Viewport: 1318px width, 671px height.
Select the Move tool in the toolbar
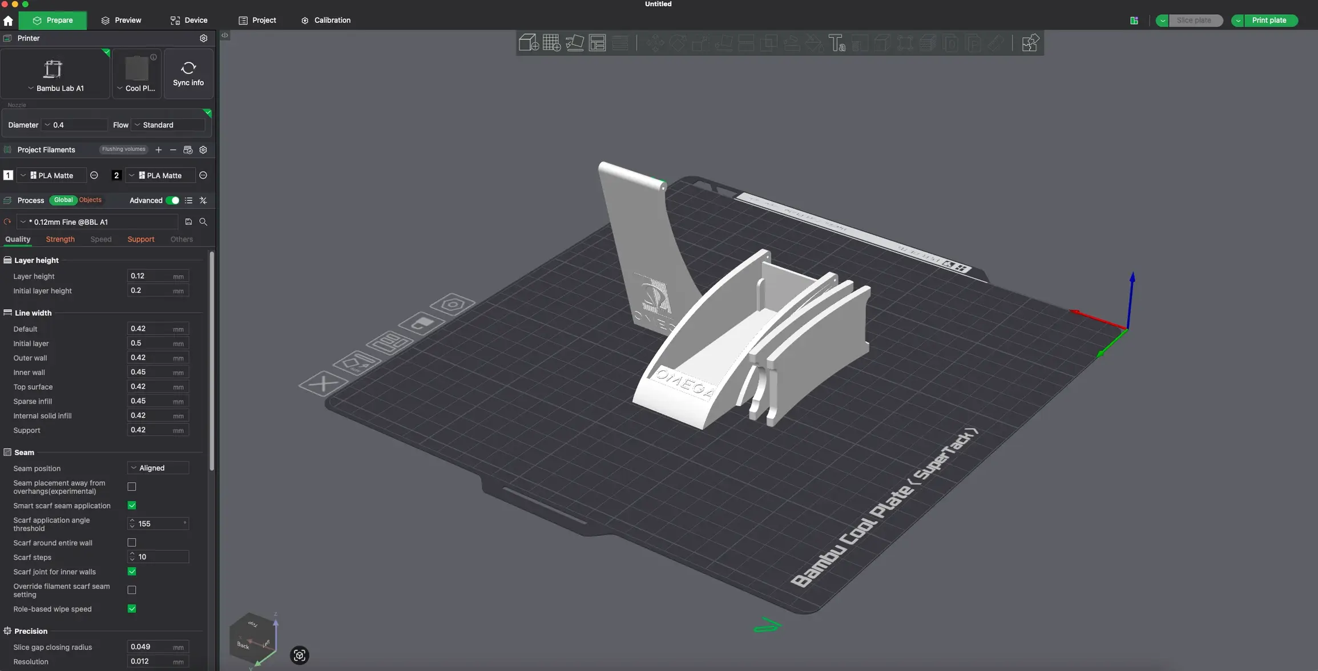656,42
